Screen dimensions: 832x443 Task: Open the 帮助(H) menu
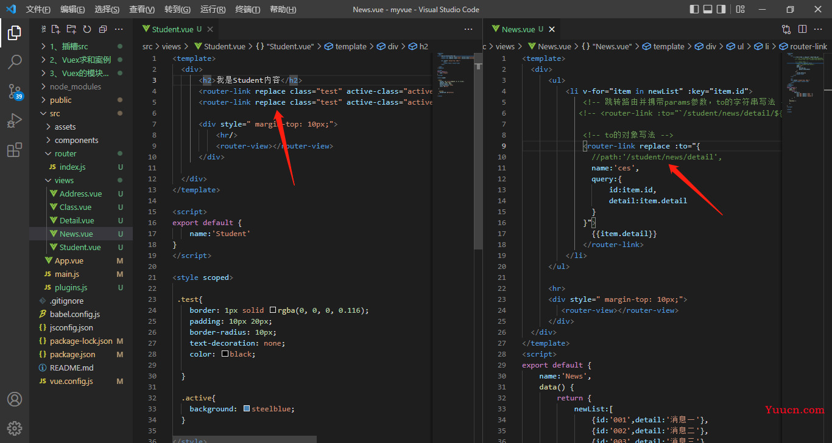pyautogui.click(x=283, y=9)
